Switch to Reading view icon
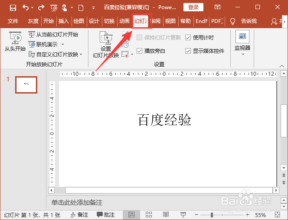Image resolution: width=288 pixels, height=220 pixels. pyautogui.click(x=166, y=215)
